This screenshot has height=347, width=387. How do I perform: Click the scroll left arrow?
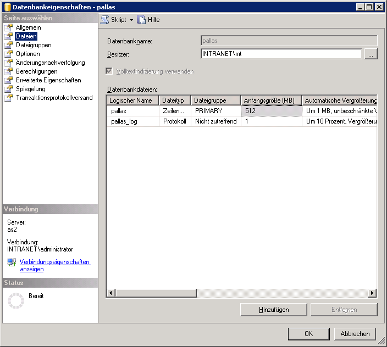[x=110, y=293]
